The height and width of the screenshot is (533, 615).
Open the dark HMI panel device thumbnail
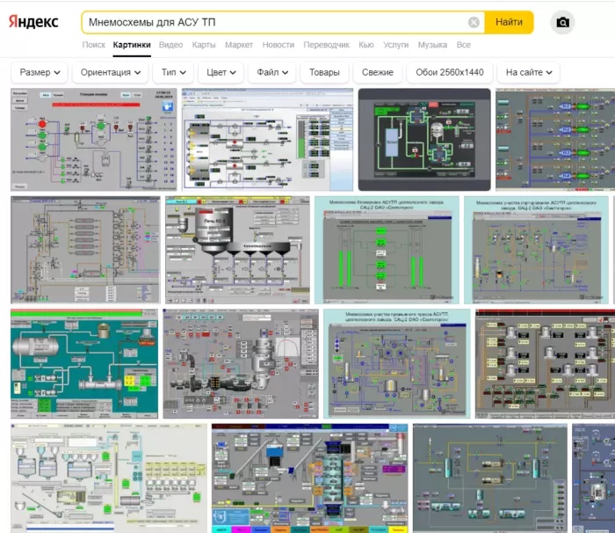pos(424,140)
